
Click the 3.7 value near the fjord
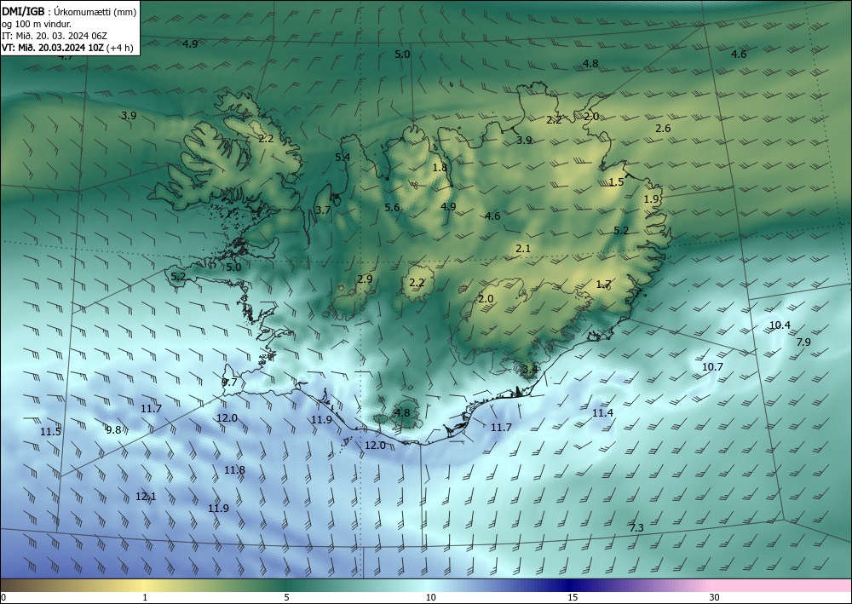click(323, 210)
